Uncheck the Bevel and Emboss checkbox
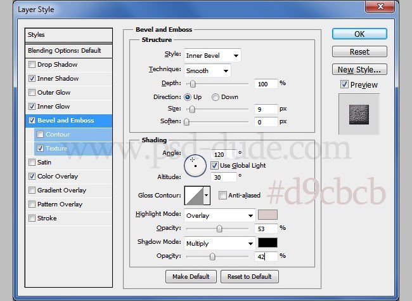The height and width of the screenshot is (301, 412). [32, 121]
